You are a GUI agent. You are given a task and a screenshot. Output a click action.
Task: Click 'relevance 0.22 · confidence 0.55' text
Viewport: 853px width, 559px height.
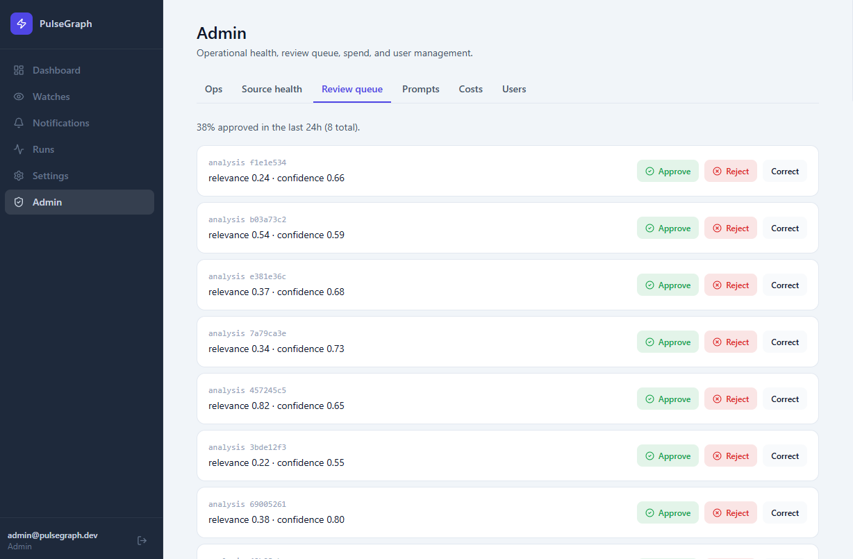(276, 462)
